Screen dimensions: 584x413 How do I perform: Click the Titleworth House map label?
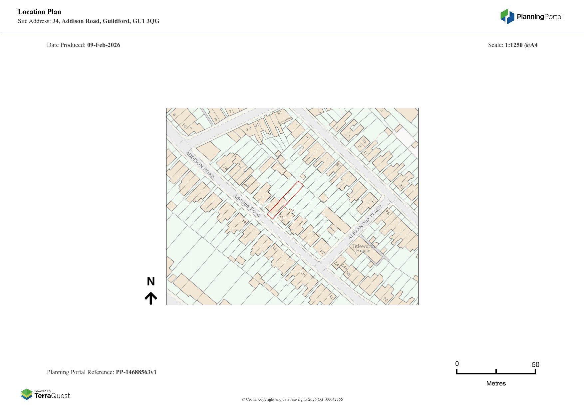(363, 249)
